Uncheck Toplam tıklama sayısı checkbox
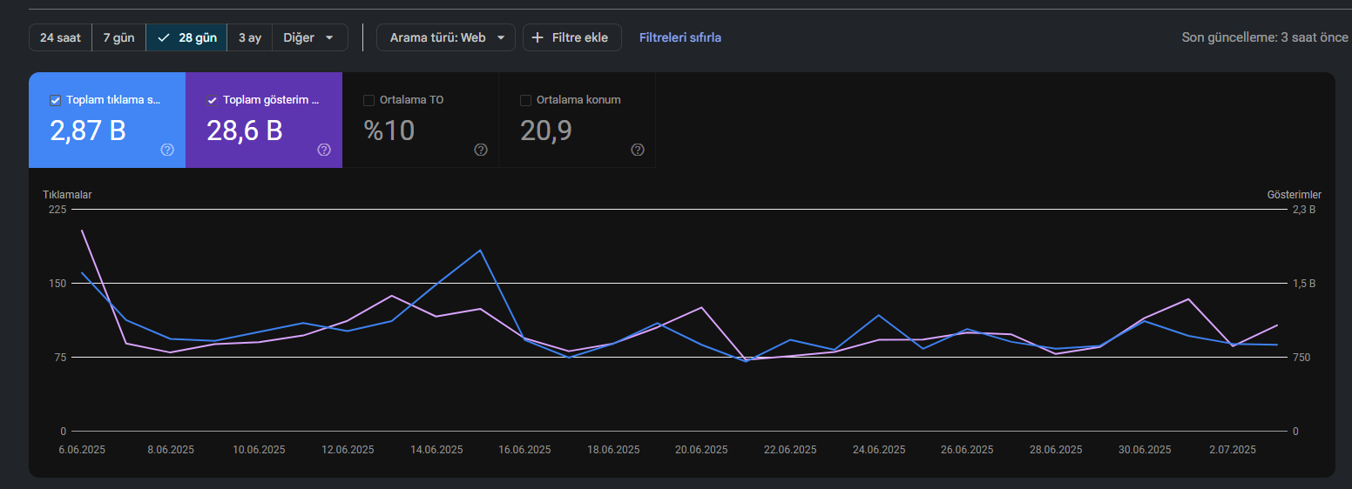Viewport: 1352px width, 489px height. 56,100
